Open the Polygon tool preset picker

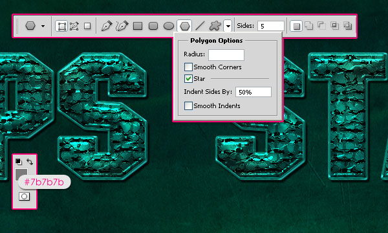coord(30,26)
